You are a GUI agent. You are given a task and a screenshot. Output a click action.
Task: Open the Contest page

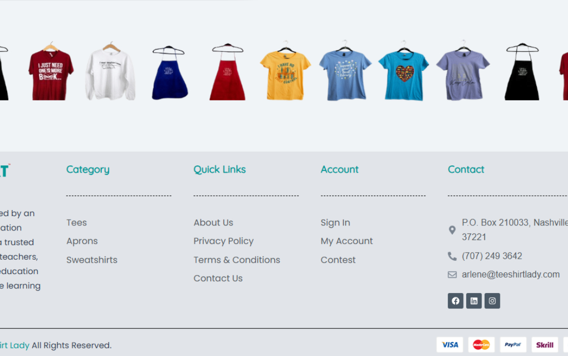[338, 260]
